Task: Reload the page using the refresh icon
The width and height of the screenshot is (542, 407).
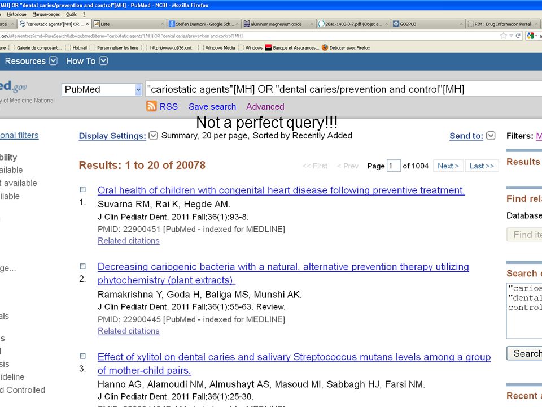Action: pyautogui.click(x=518, y=36)
